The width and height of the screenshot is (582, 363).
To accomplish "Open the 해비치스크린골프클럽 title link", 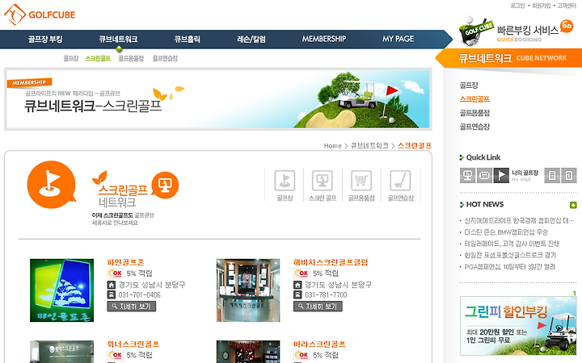I will tap(331, 262).
